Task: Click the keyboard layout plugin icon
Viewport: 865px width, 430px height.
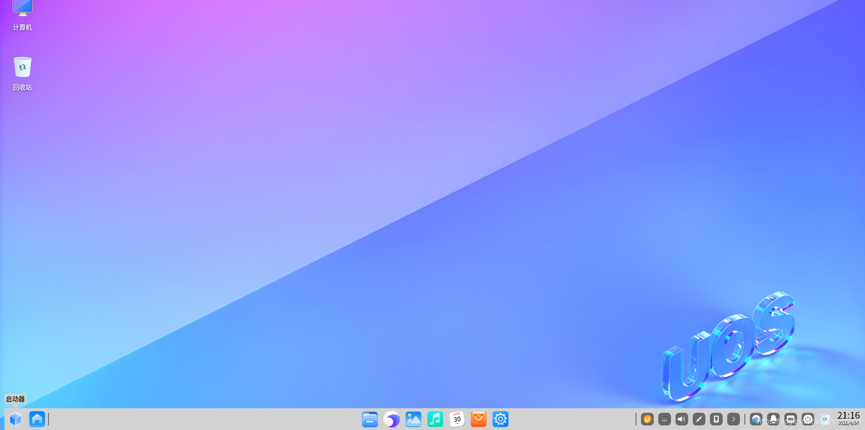Action: click(791, 419)
